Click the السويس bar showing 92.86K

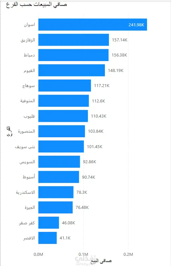point(59,162)
